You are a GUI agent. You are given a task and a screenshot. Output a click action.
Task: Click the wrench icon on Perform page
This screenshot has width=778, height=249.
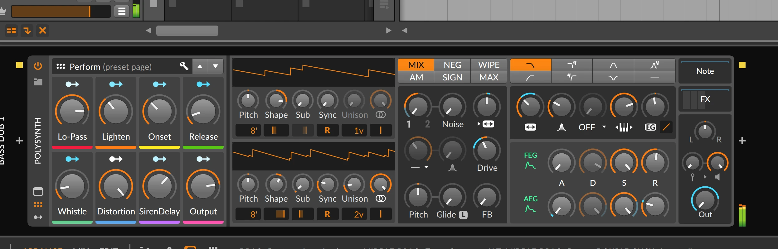pyautogui.click(x=184, y=66)
